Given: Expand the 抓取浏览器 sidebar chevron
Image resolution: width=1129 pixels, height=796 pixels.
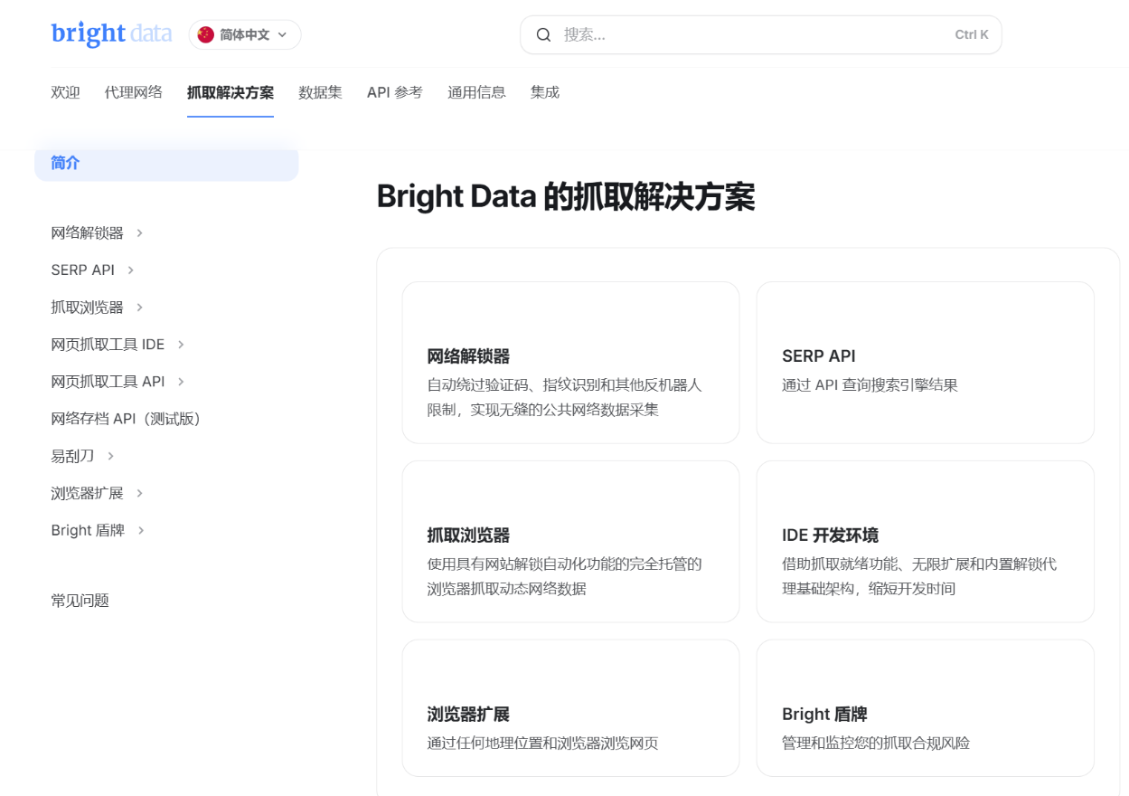Looking at the screenshot, I should [139, 308].
